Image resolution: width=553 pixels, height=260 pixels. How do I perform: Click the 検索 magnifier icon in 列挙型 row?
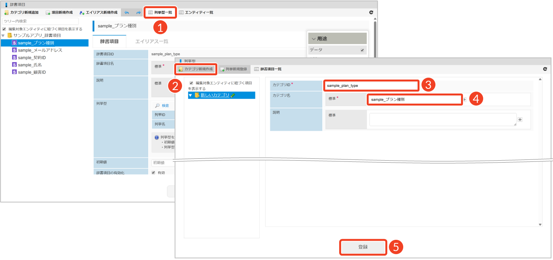coord(158,106)
